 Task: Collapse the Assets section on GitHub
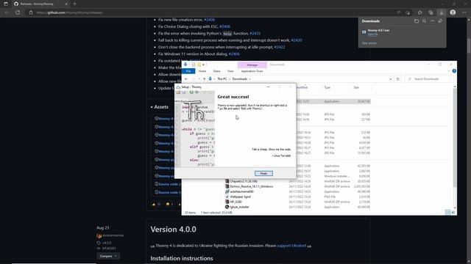point(160,107)
